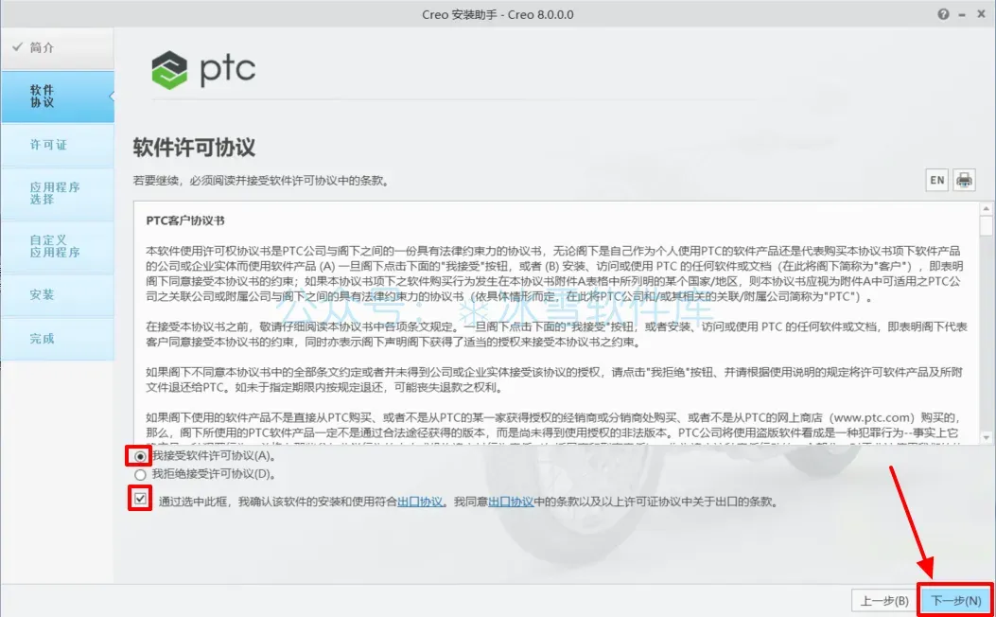This screenshot has width=996, height=617.
Task: Click the PTC logo
Action: [x=203, y=69]
